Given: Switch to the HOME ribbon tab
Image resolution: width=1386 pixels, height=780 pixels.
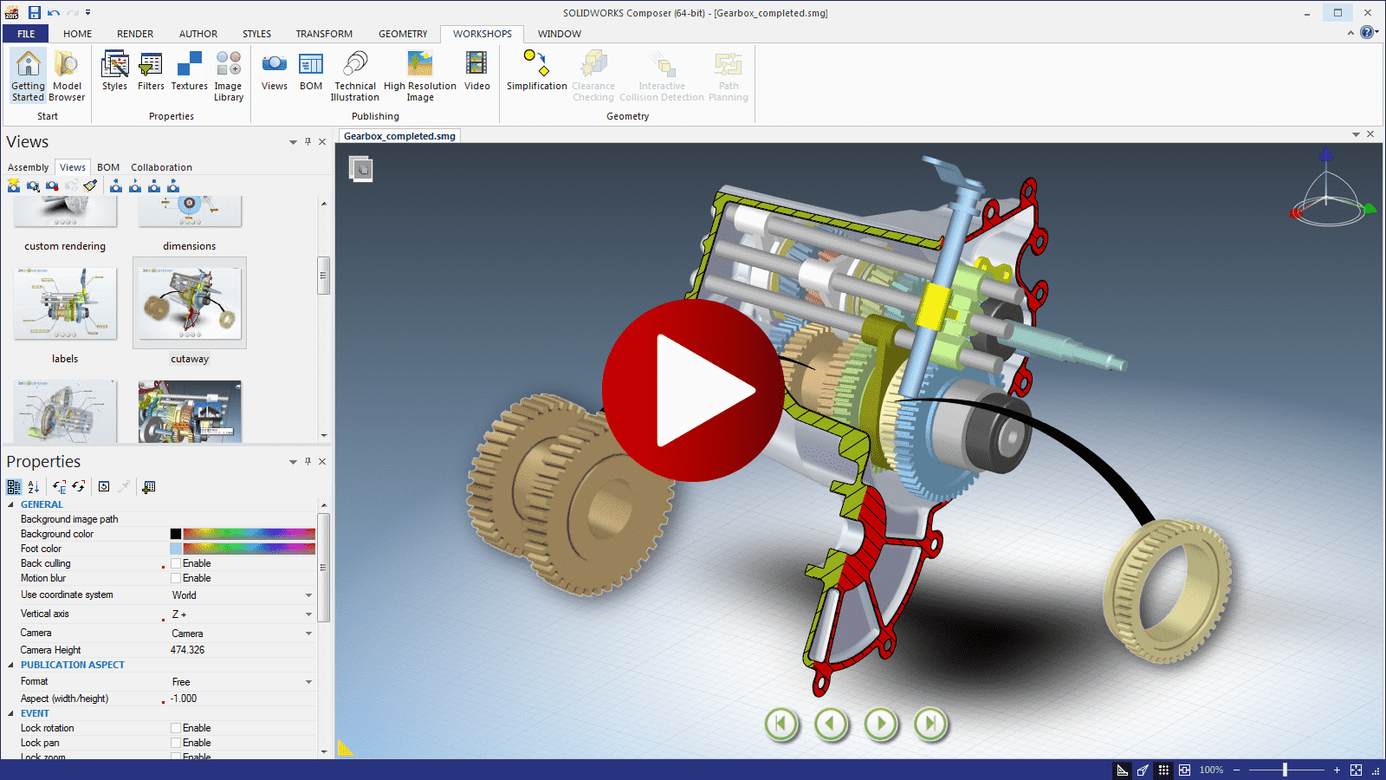Looking at the screenshot, I should 77,34.
